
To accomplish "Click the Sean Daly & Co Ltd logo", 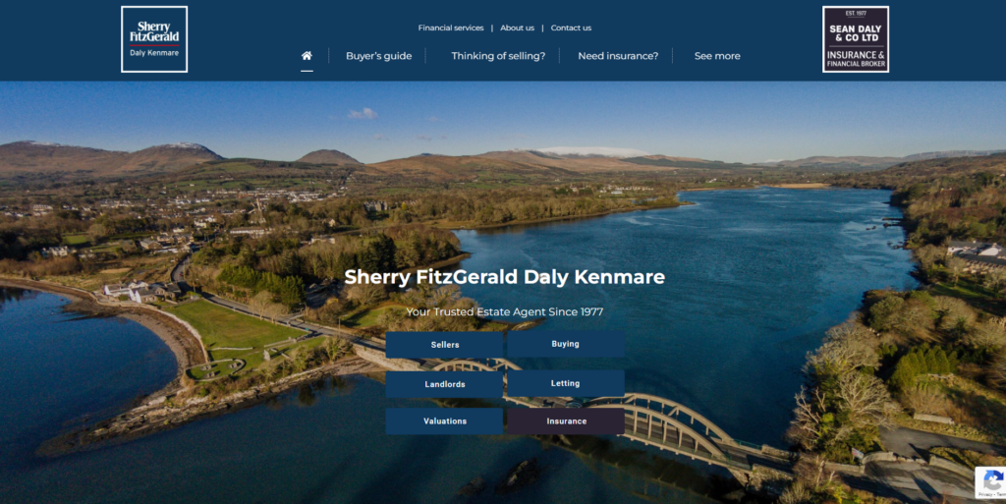I will (x=855, y=39).
